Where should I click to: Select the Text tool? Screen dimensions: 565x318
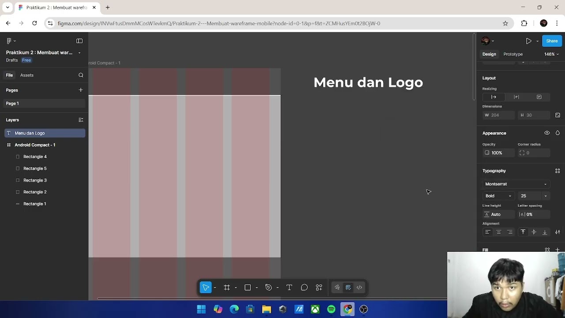[289, 288]
